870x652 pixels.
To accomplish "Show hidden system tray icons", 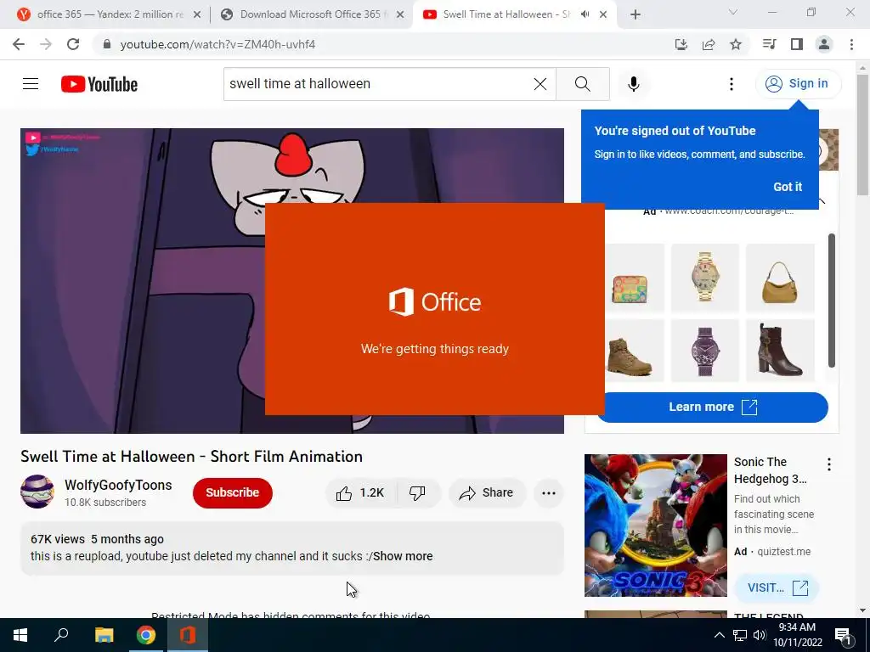I will [x=719, y=635].
